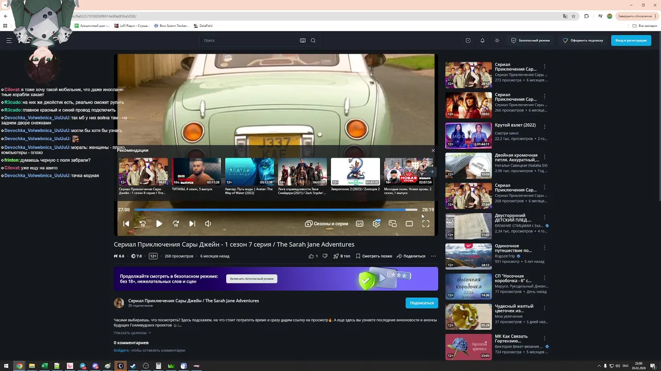This screenshot has width=661, height=371.
Task: Open Boss Spawn Tracker bookmark
Action: click(x=171, y=26)
